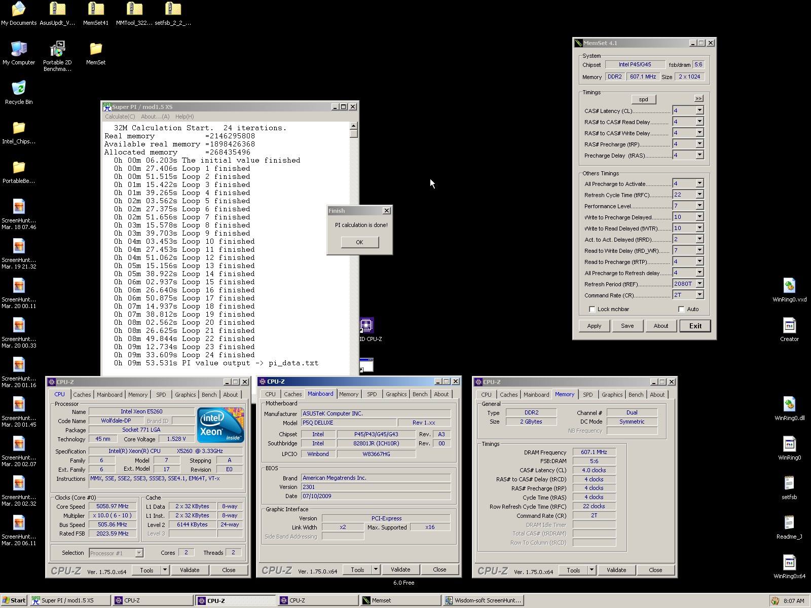Image resolution: width=811 pixels, height=608 pixels.
Task: Expand RAS# Precharge (tRP) dropdown
Action: (x=699, y=144)
